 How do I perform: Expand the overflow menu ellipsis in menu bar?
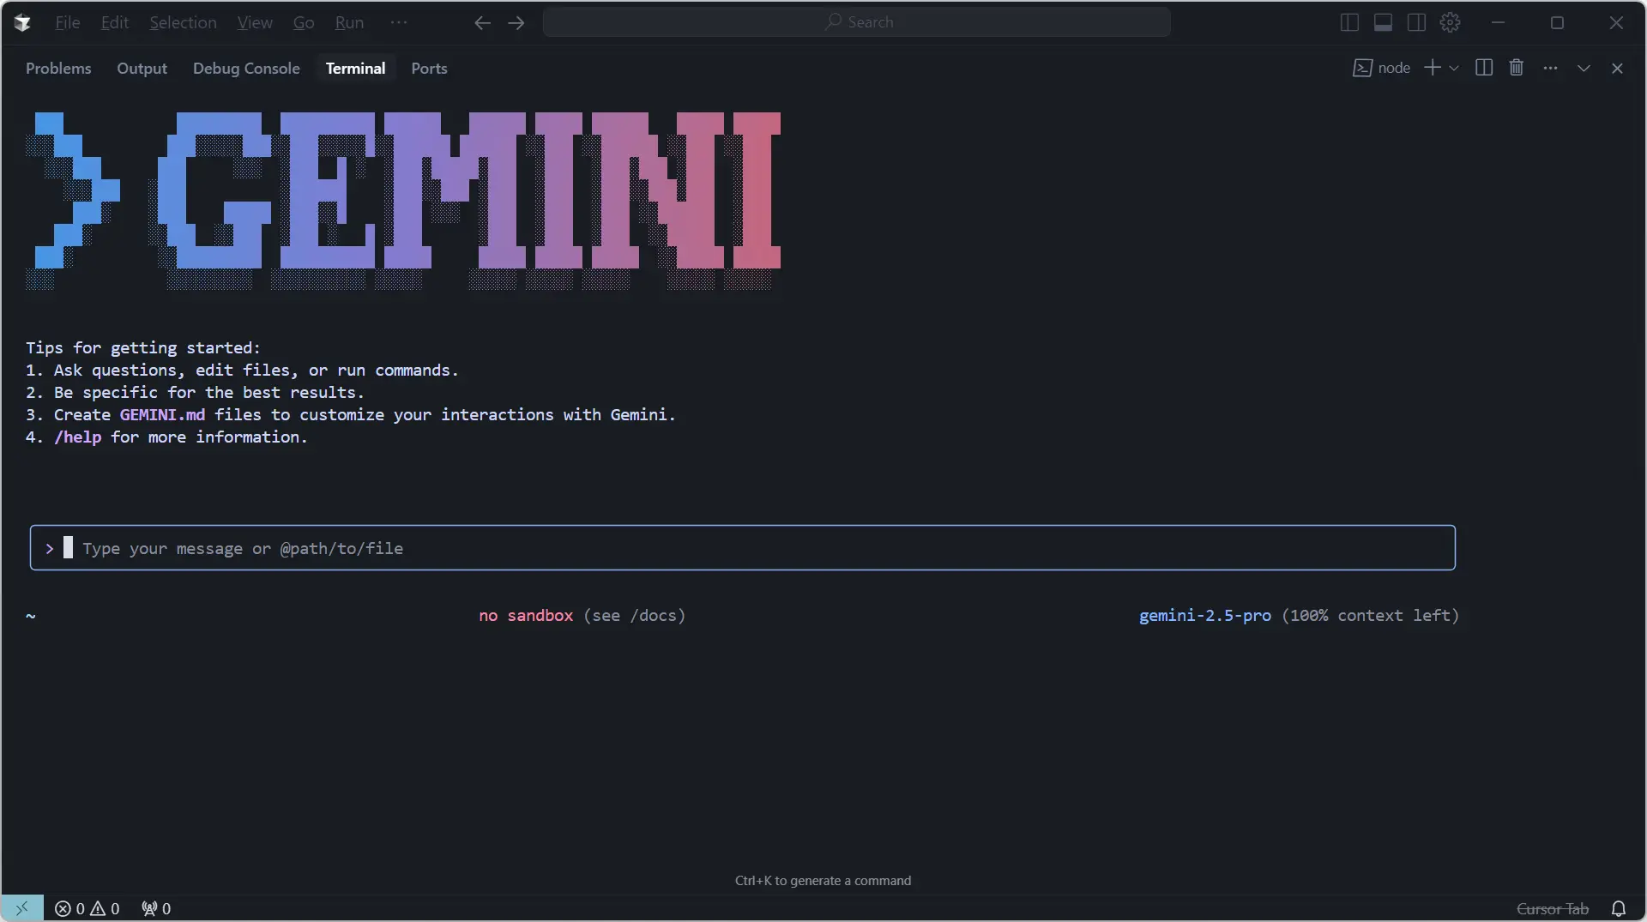(398, 23)
